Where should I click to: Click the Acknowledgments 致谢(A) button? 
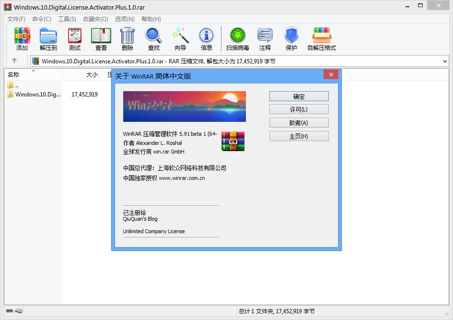pyautogui.click(x=299, y=122)
